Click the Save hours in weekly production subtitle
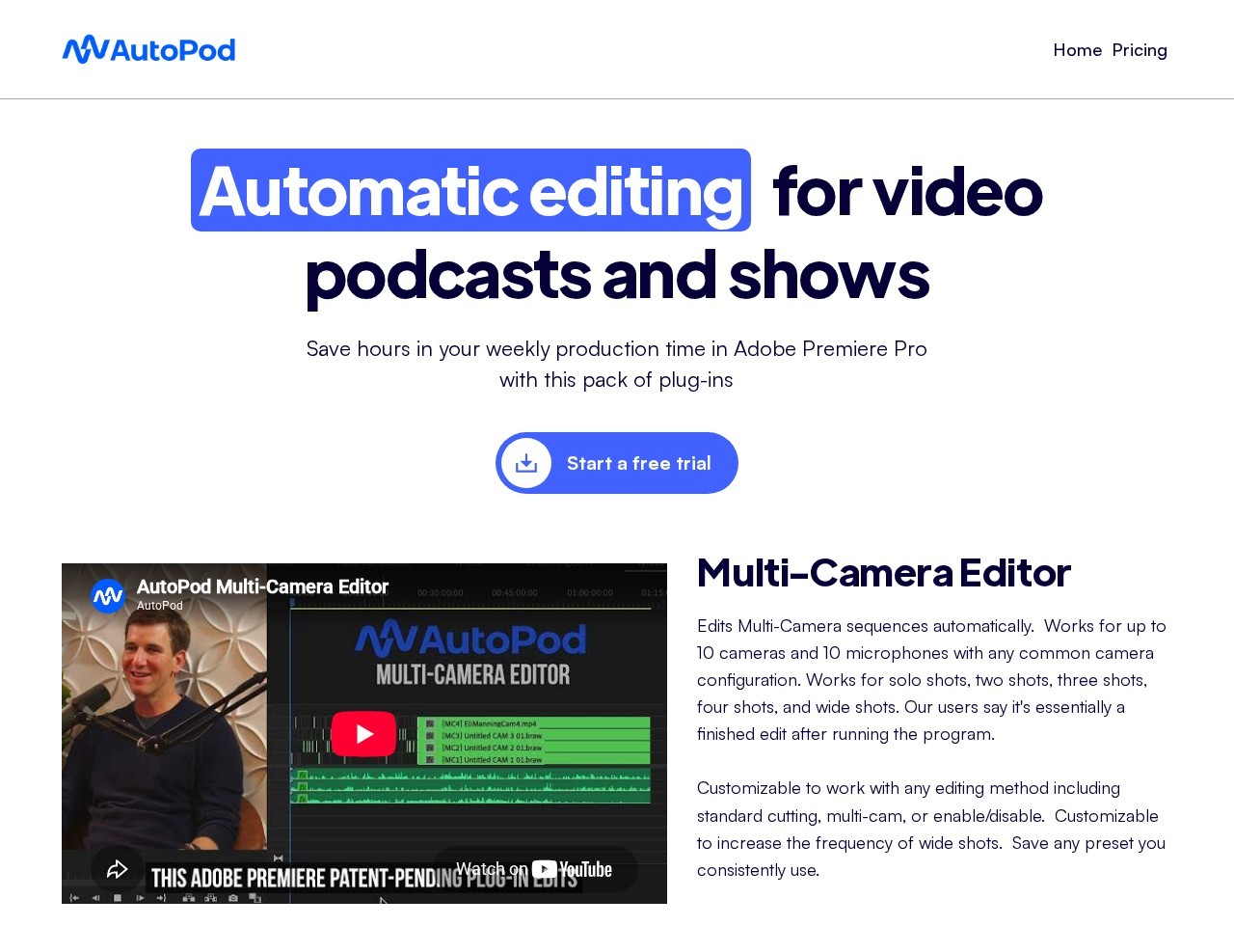 click(617, 364)
